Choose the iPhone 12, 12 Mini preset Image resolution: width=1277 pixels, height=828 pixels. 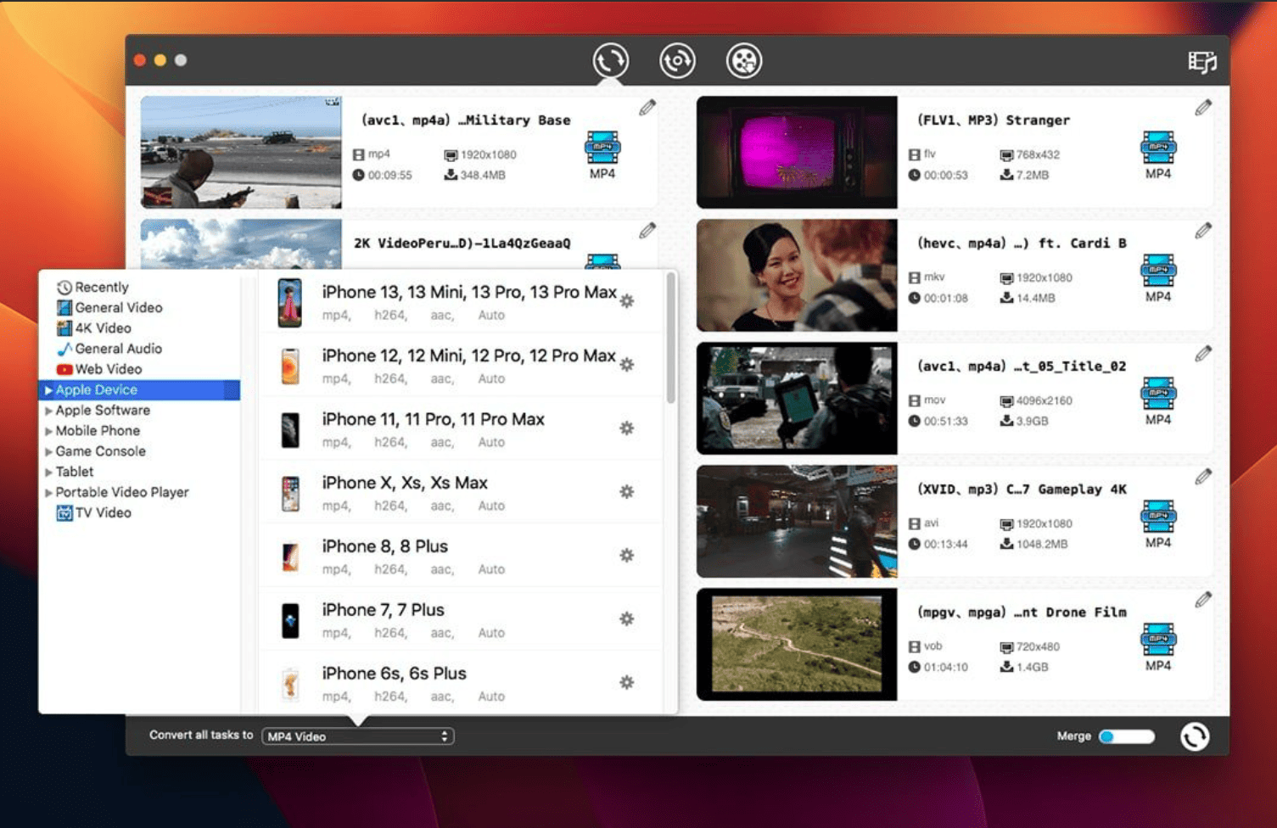[460, 366]
